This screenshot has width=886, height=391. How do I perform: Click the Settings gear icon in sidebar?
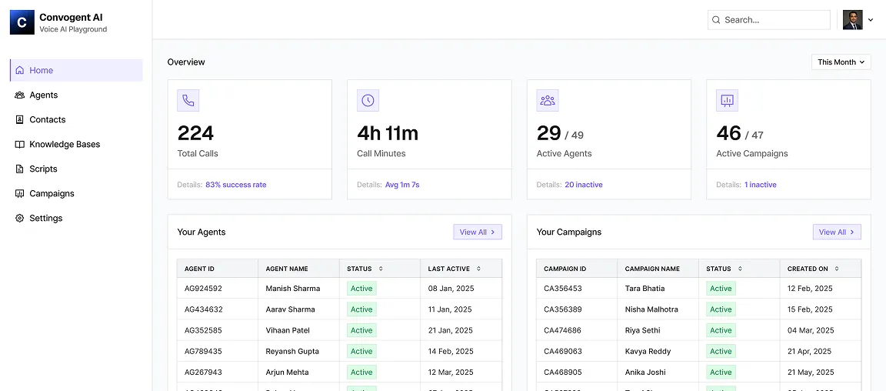tap(20, 218)
